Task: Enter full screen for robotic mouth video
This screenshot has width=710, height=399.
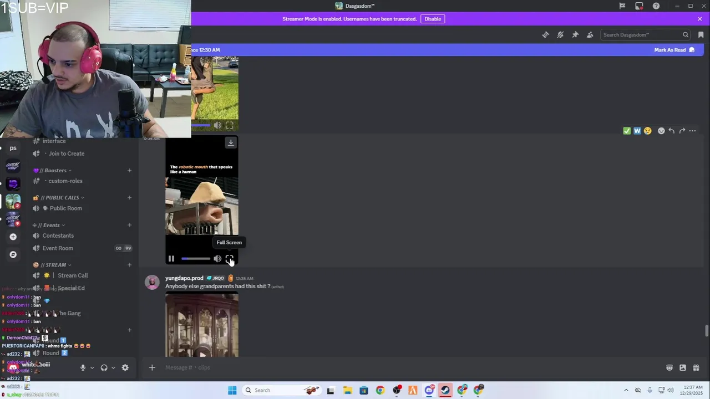Action: [x=230, y=259]
